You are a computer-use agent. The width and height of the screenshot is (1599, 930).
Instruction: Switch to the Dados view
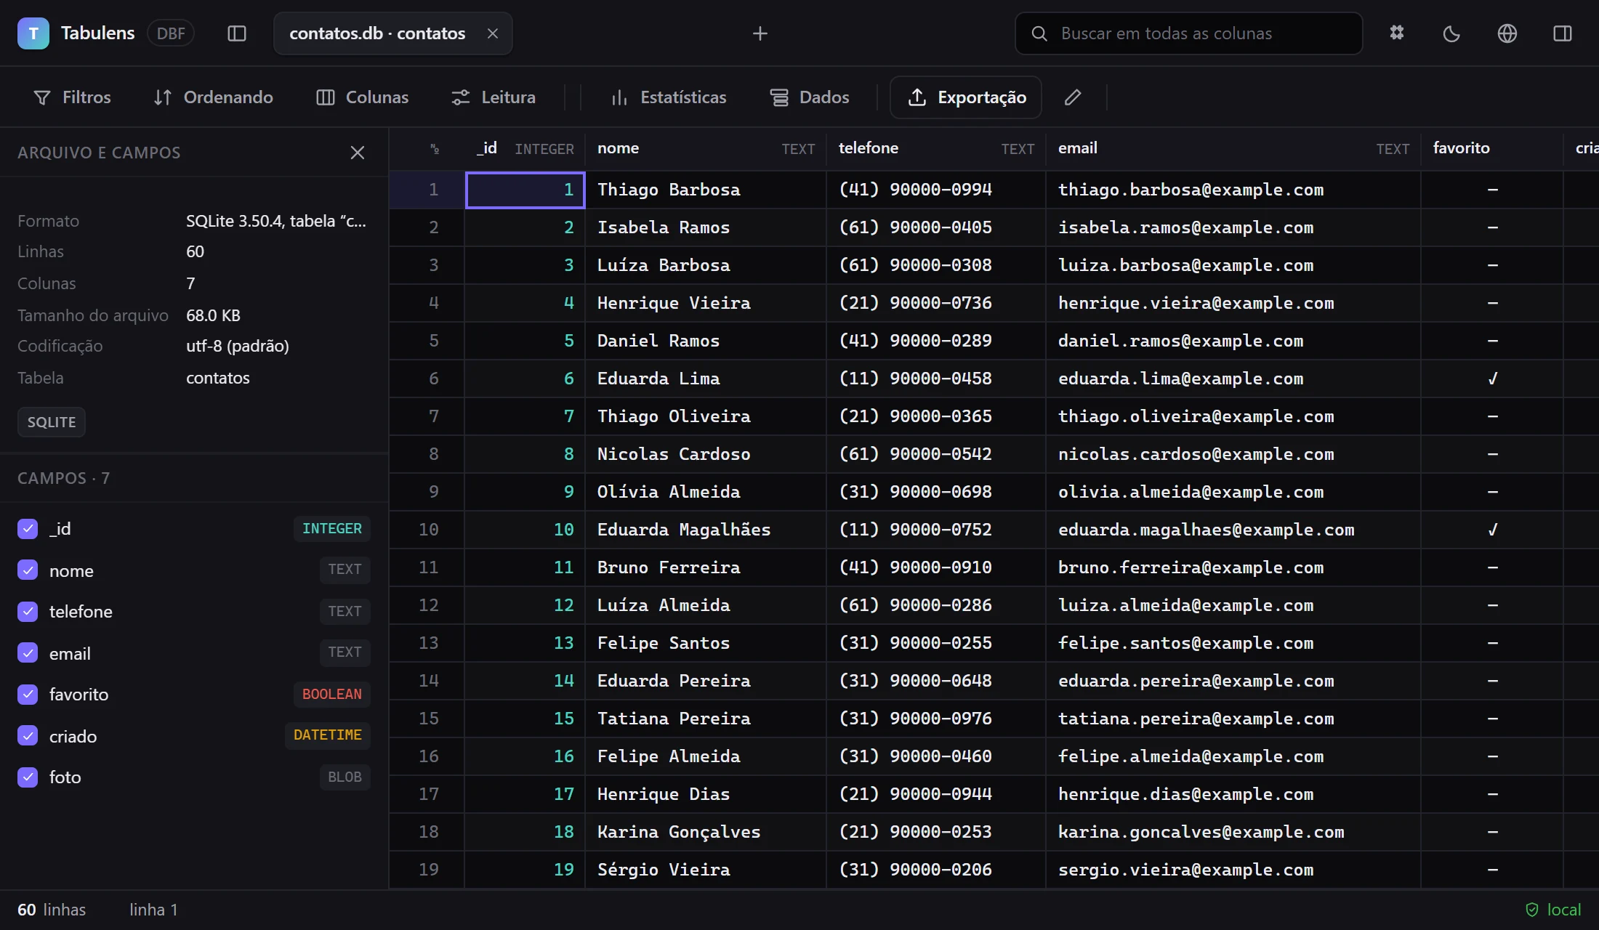click(x=810, y=97)
